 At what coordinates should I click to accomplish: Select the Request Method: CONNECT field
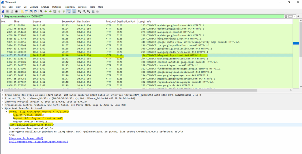pyautogui.click(x=29, y=115)
